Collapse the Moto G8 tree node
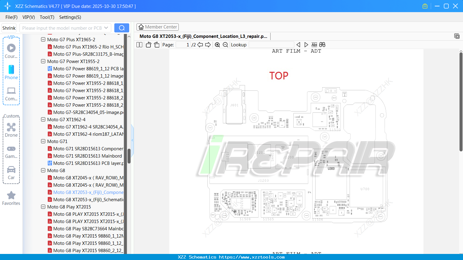 point(43,170)
